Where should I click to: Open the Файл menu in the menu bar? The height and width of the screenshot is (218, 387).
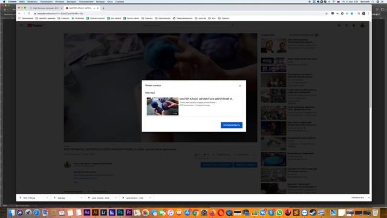(x=22, y=1)
